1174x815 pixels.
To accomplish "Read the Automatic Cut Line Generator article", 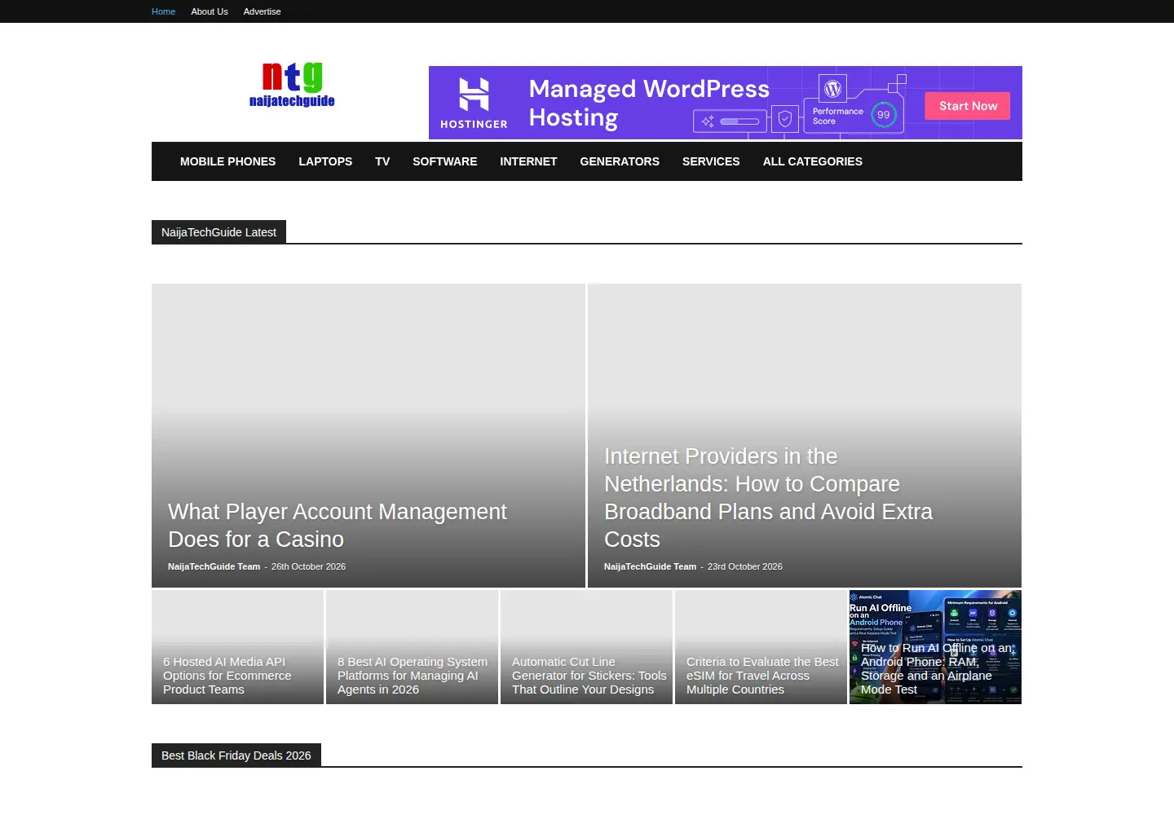I will [x=589, y=676].
